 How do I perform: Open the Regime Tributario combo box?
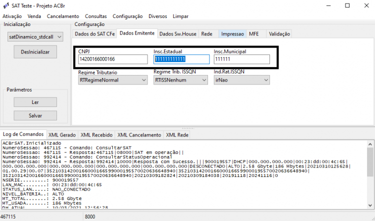tap(113, 80)
